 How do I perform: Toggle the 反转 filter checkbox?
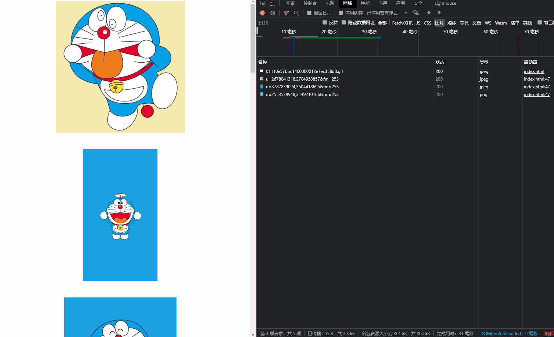(x=324, y=22)
